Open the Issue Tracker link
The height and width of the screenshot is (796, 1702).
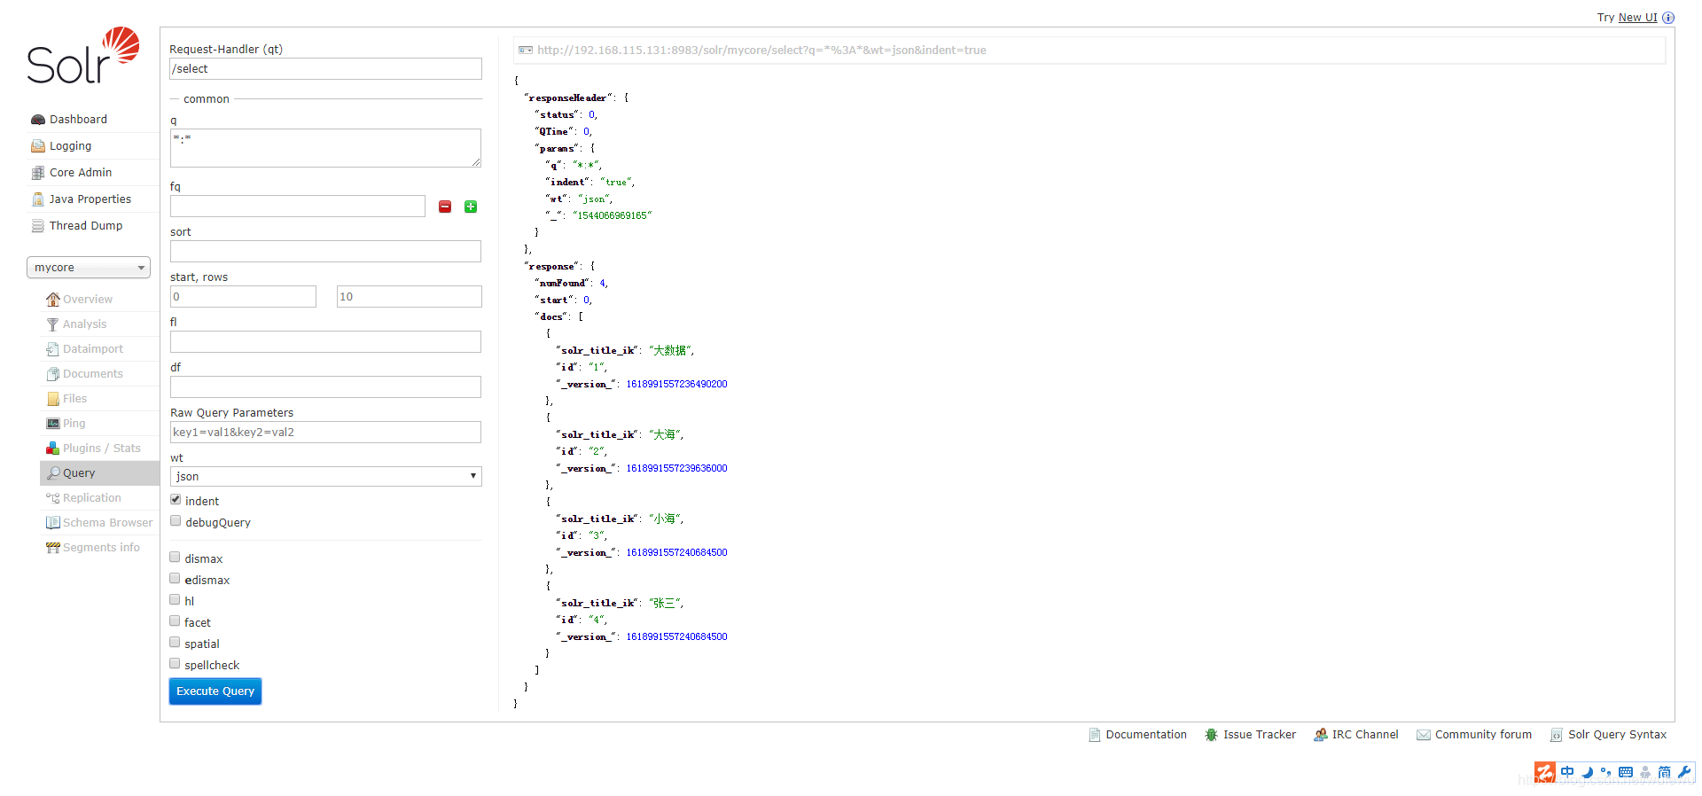[1260, 735]
